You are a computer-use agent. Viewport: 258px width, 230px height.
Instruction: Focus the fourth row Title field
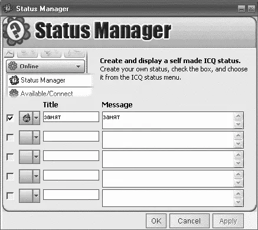[x=71, y=175]
